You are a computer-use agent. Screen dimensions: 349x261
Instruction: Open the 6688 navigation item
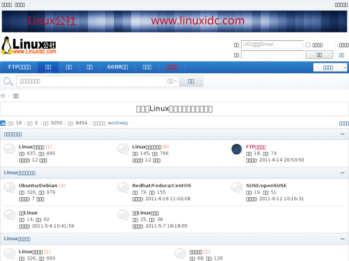click(x=117, y=67)
